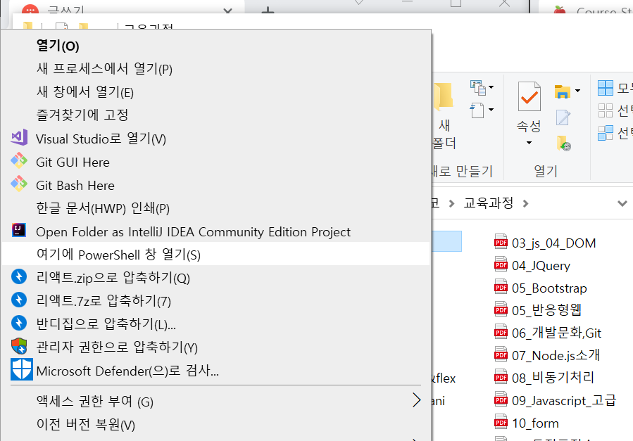The width and height of the screenshot is (633, 441).
Task: Click the PDF icon of 10_form
Action: click(501, 422)
